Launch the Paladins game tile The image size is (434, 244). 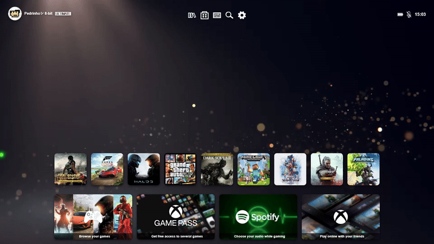point(363,169)
